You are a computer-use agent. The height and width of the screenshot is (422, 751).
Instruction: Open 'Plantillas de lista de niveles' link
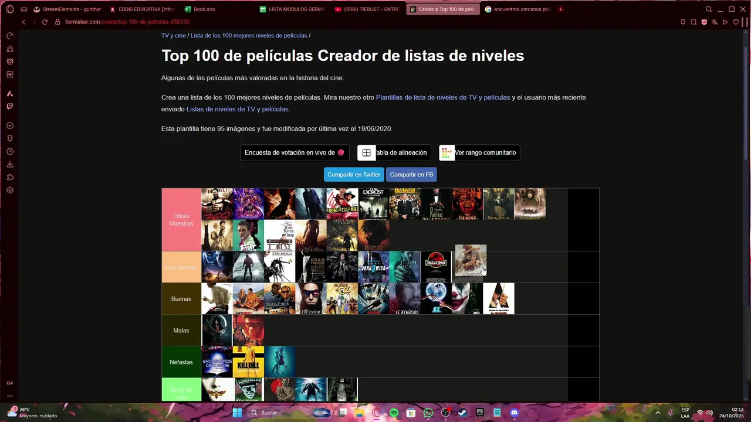(443, 97)
